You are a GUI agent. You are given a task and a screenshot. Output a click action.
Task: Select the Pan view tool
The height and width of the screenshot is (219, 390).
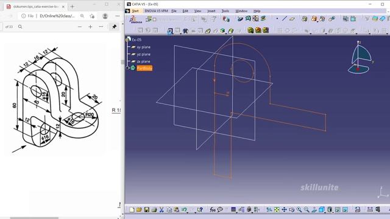point(284,210)
